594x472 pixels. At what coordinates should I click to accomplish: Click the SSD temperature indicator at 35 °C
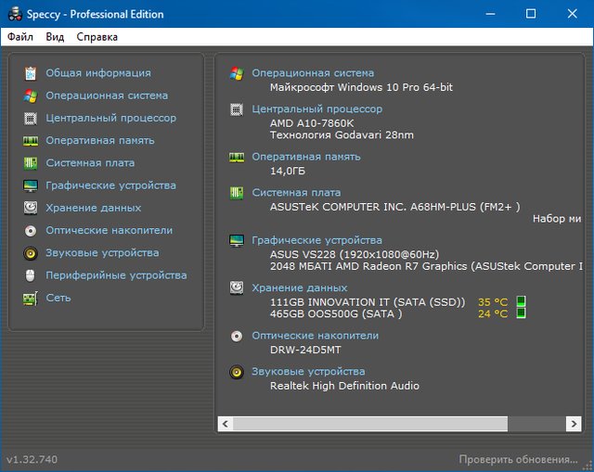(492, 302)
